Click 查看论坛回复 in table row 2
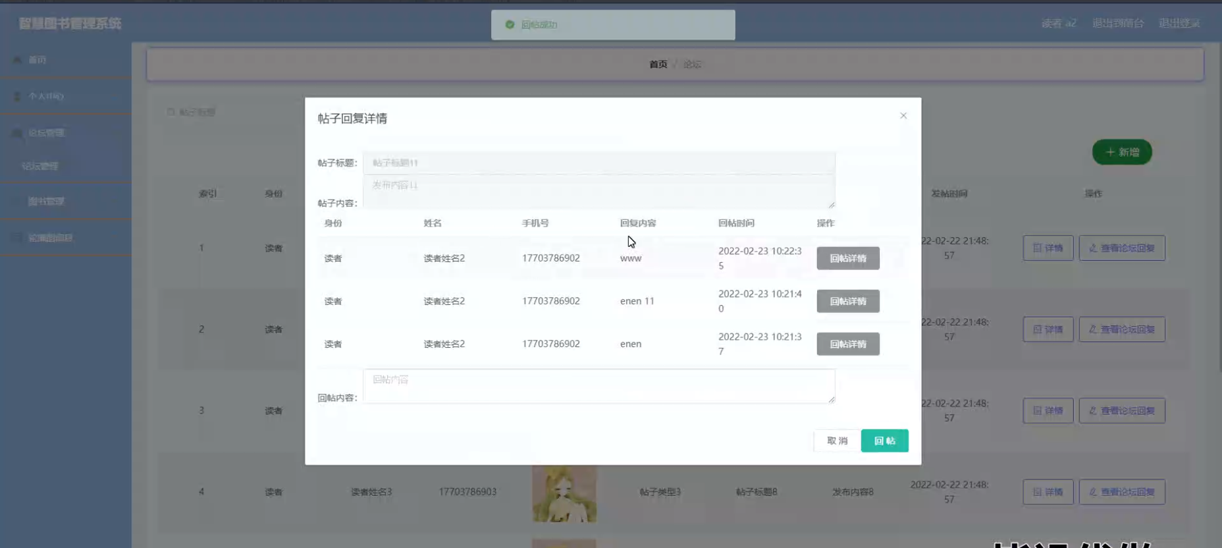1222x548 pixels. tap(1122, 329)
